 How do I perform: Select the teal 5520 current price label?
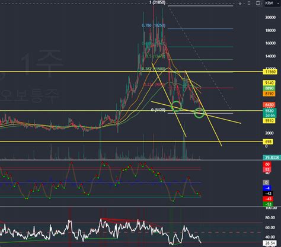pyautogui.click(x=269, y=111)
